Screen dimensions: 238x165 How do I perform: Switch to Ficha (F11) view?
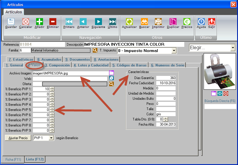pyautogui.click(x=13, y=160)
